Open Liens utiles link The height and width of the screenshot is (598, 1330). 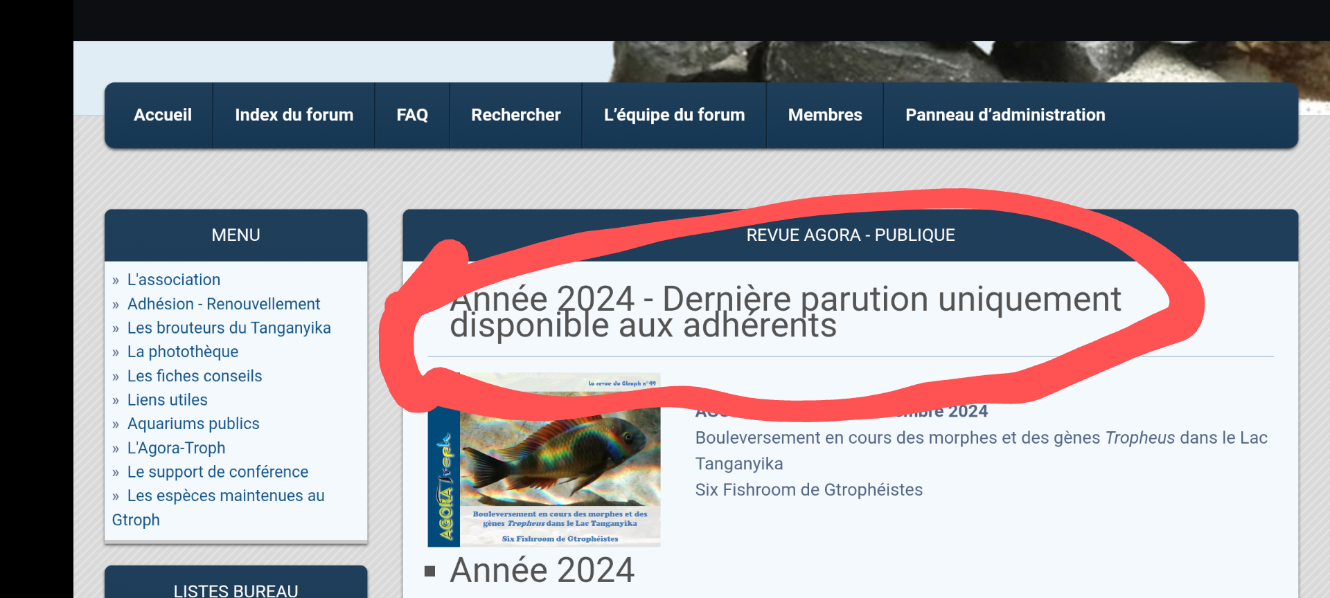pos(168,399)
